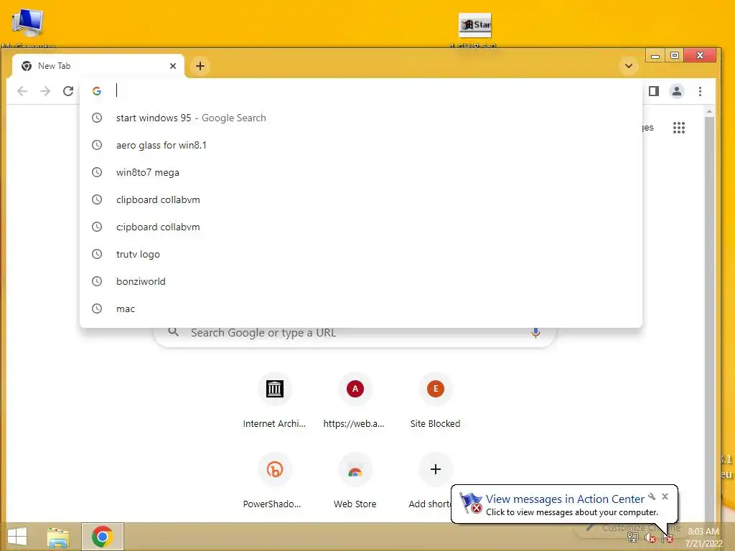Click Add shortcut plus tile
Screen dimensions: 735x551
pyautogui.click(x=436, y=469)
